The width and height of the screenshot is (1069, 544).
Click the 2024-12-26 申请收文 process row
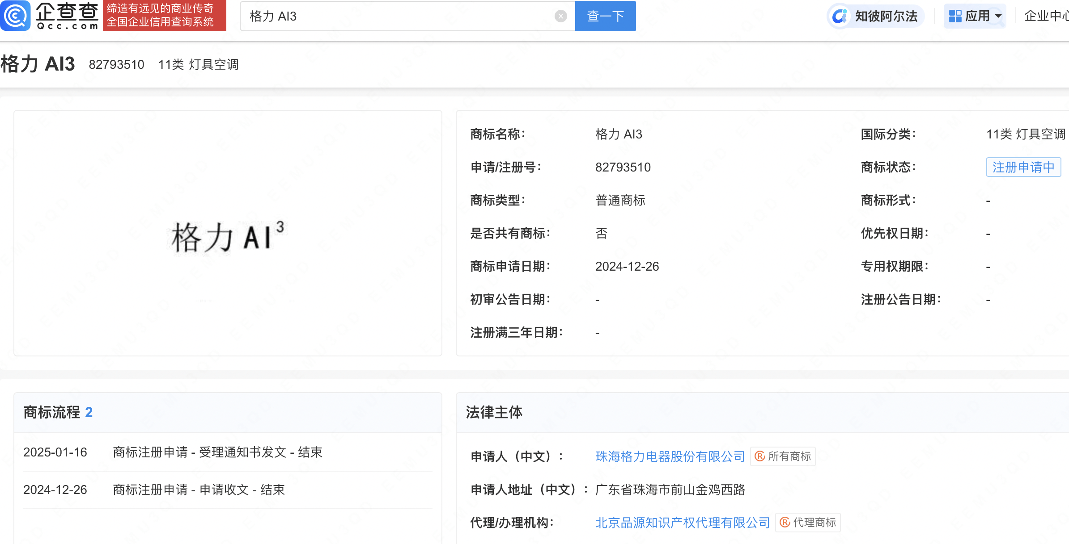(228, 490)
